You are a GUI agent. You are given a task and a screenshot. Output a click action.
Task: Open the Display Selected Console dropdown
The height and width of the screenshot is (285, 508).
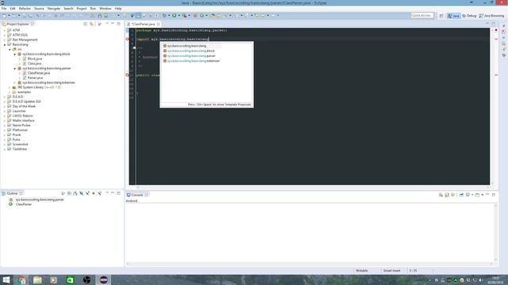(472, 195)
